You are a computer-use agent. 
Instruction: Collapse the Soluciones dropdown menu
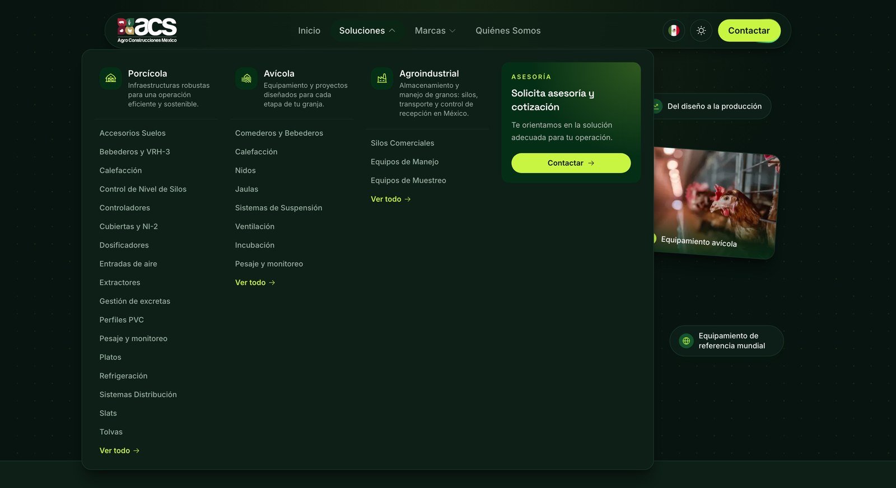point(367,30)
